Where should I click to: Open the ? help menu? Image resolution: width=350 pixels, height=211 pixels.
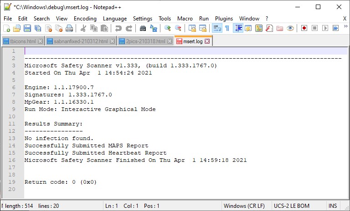click(267, 19)
